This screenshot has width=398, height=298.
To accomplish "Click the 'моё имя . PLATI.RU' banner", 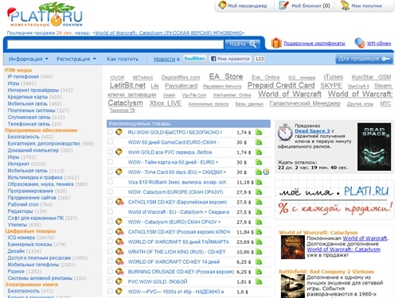I will pyautogui.click(x=334, y=199).
